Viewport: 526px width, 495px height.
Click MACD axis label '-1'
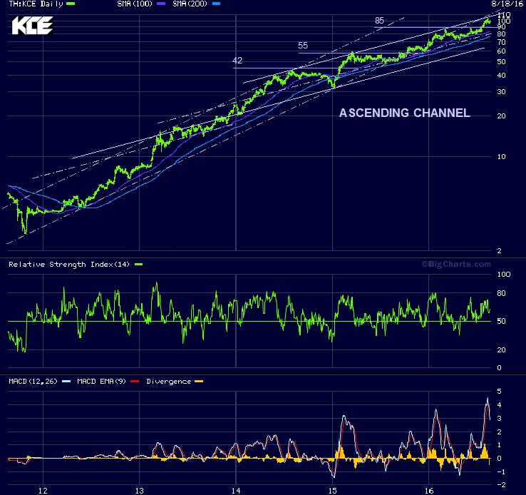[x=501, y=472]
